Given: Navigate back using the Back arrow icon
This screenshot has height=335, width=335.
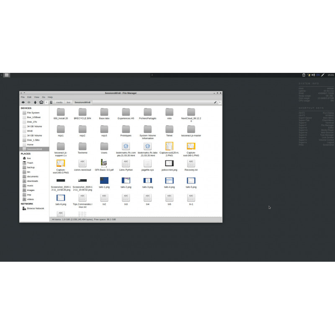Looking at the screenshot, I should pos(23,102).
